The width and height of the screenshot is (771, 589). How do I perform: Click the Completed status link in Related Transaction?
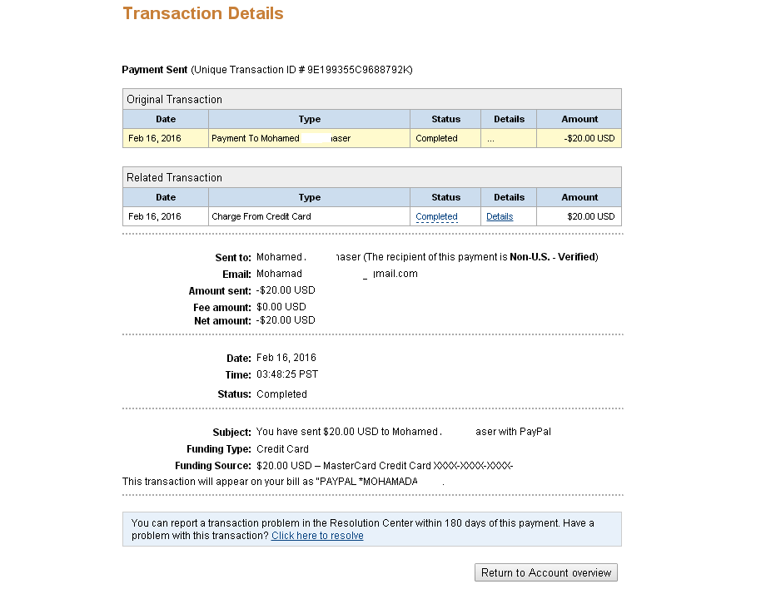(x=436, y=217)
